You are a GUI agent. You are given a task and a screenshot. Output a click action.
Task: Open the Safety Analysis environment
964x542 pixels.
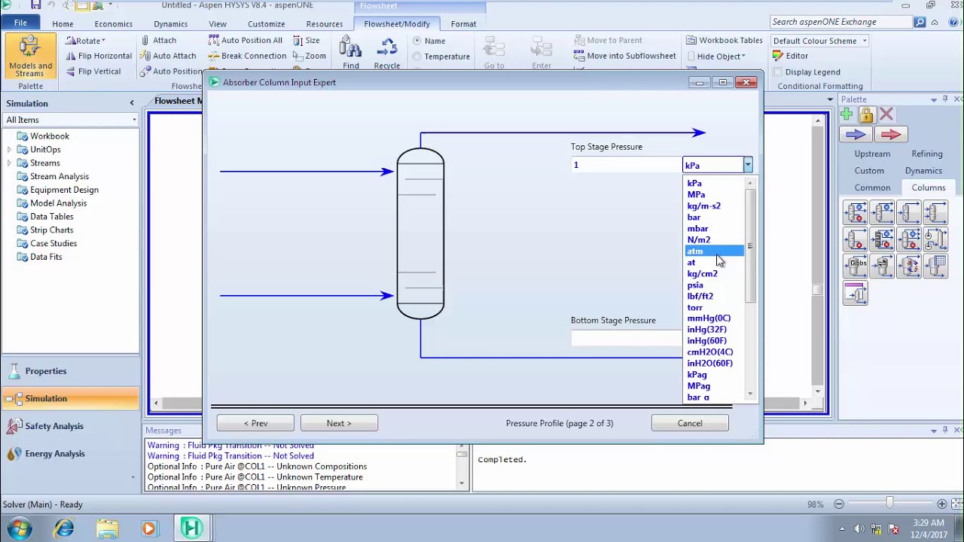[53, 426]
